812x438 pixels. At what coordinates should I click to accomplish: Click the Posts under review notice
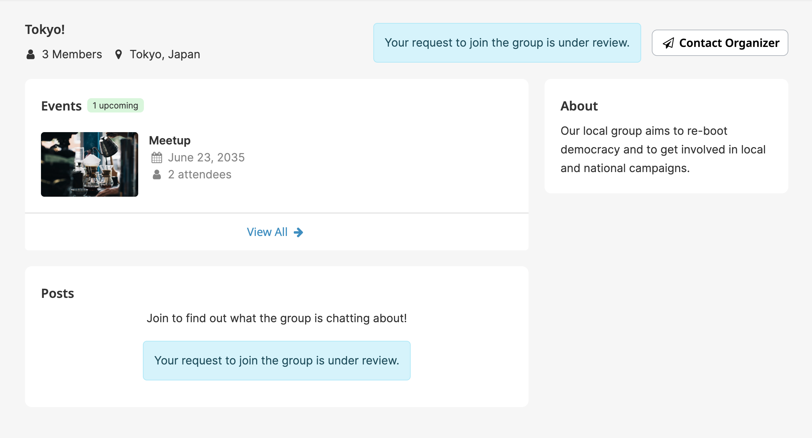tap(276, 360)
